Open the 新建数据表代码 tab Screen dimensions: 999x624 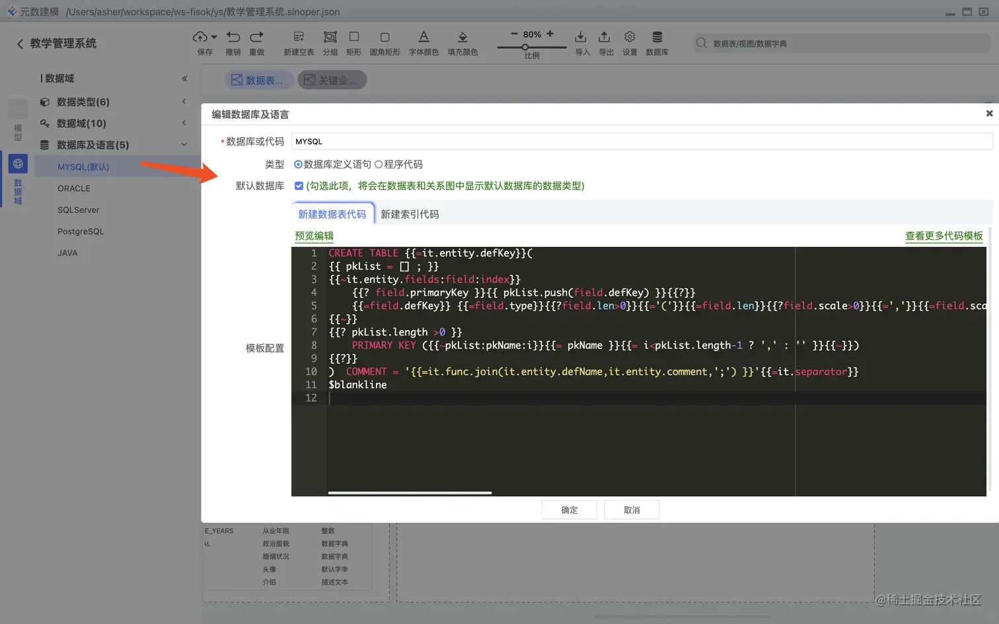[x=332, y=214]
